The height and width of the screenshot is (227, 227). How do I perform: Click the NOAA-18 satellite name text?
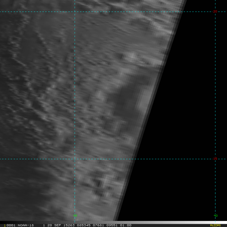[26, 225]
